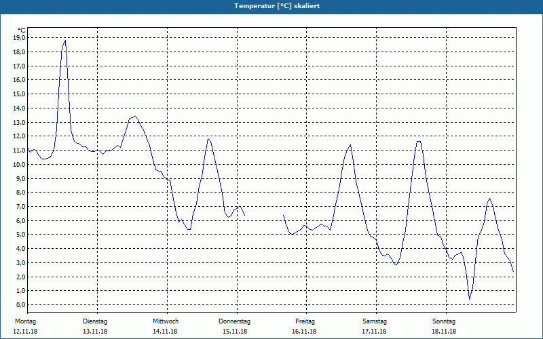Click the 1,0 axis value
543x339 pixels.
click(20, 291)
